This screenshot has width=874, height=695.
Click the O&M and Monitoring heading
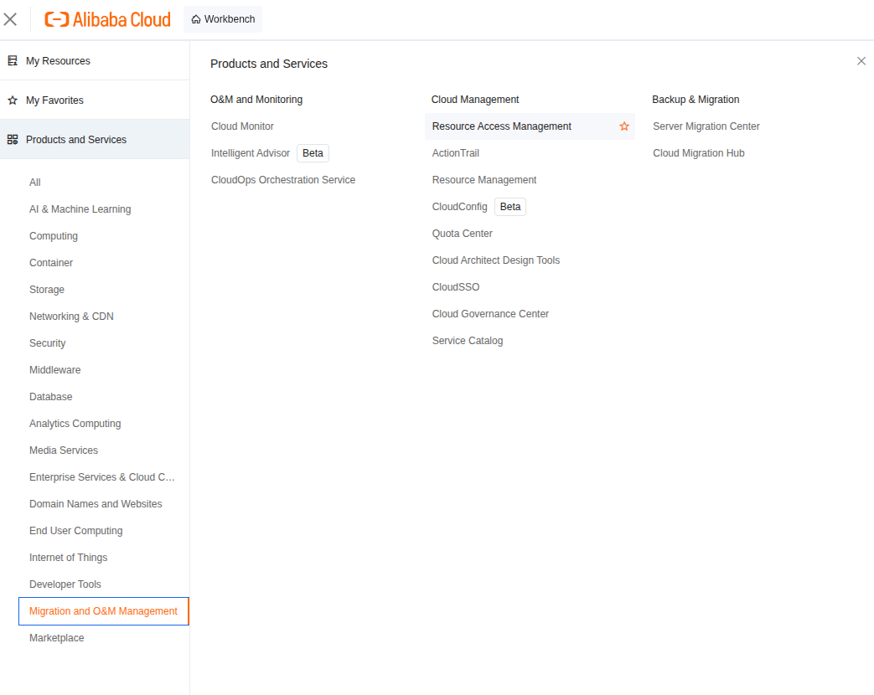click(x=256, y=100)
